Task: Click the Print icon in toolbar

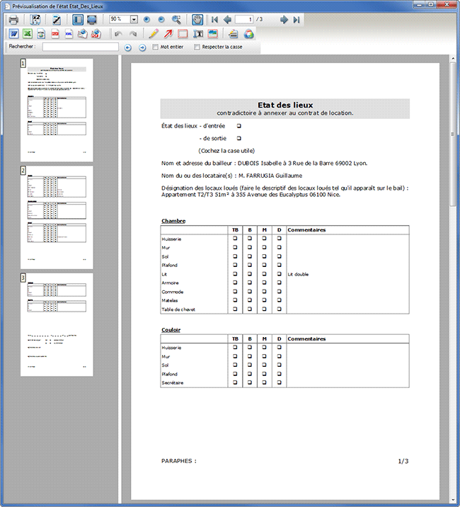Action: (x=13, y=20)
